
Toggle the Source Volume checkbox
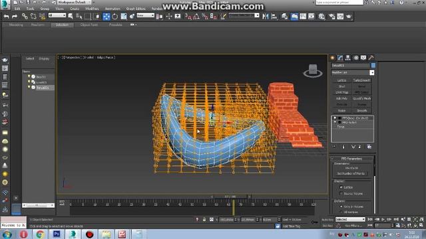point(341,193)
